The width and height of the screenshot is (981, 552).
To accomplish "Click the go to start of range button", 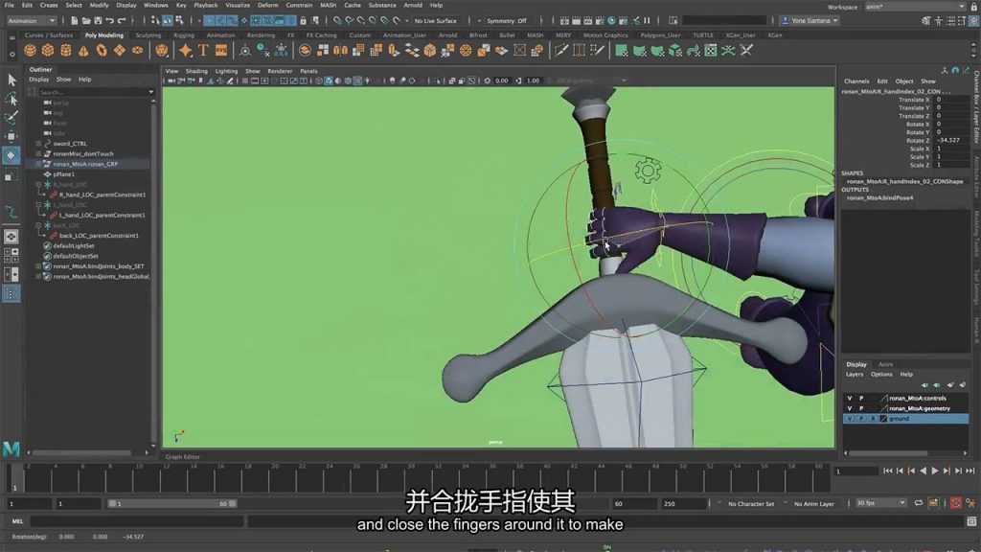I will 888,471.
